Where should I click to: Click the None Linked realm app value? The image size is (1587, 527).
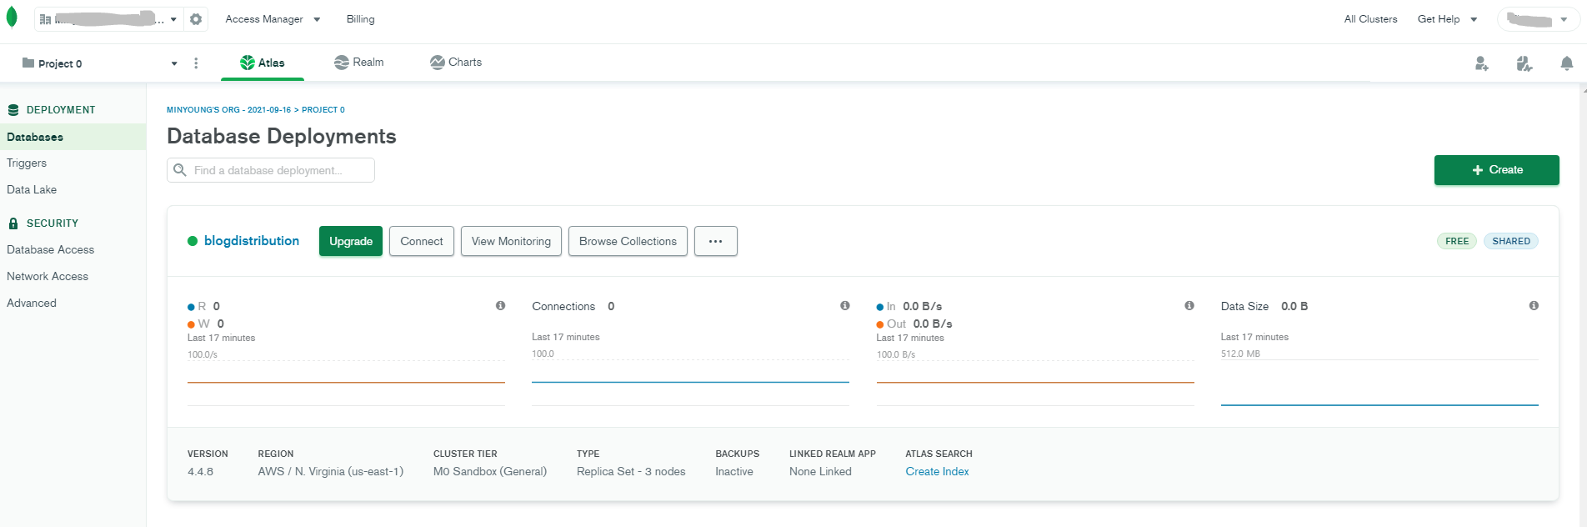click(x=820, y=472)
